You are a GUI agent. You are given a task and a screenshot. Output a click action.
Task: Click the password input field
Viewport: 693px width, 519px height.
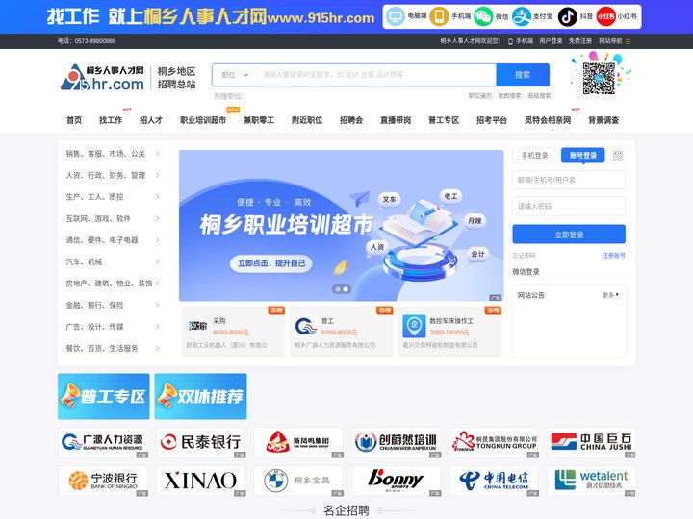click(x=569, y=206)
